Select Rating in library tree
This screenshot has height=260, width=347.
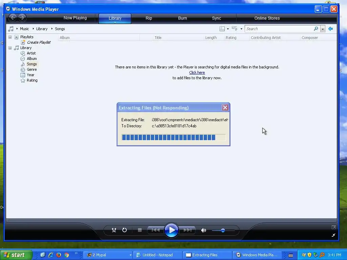[32, 80]
